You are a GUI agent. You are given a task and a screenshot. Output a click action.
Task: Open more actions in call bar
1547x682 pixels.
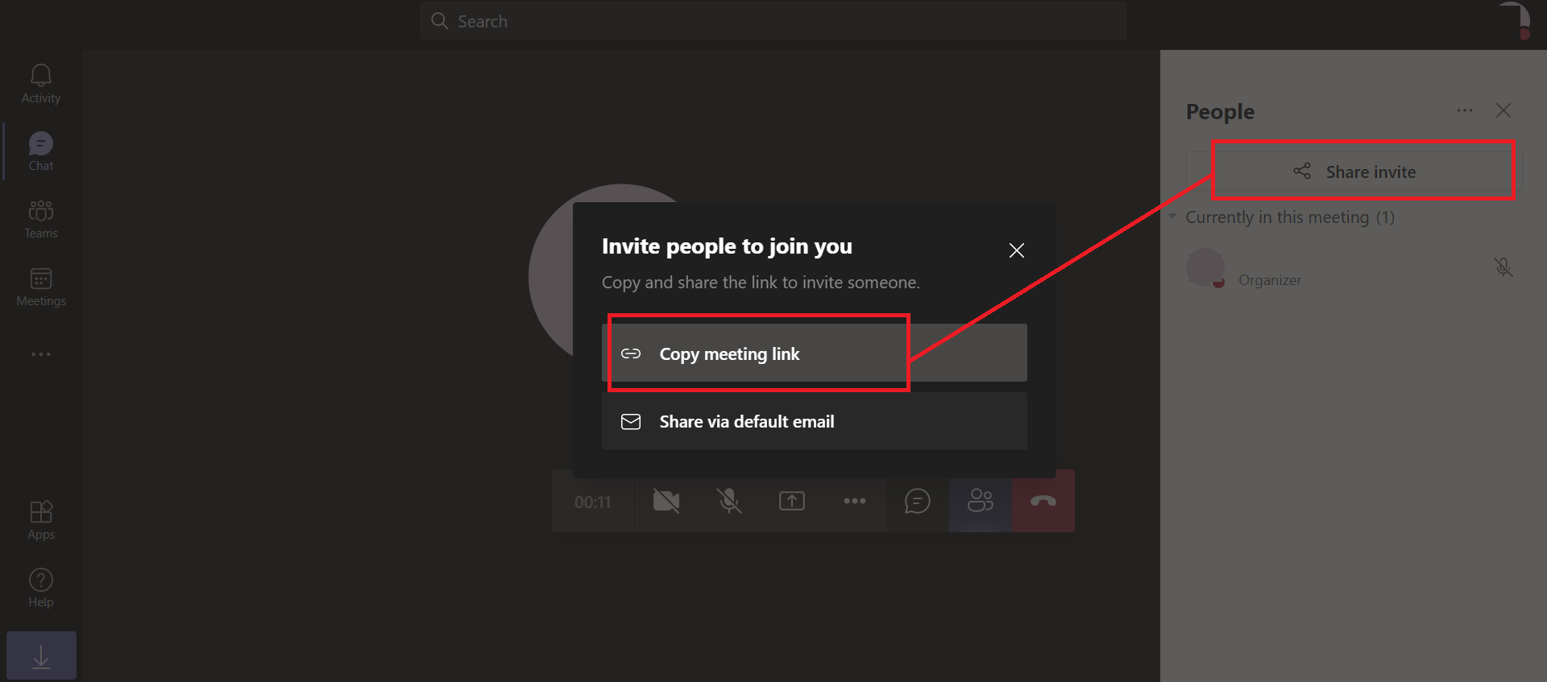[855, 501]
